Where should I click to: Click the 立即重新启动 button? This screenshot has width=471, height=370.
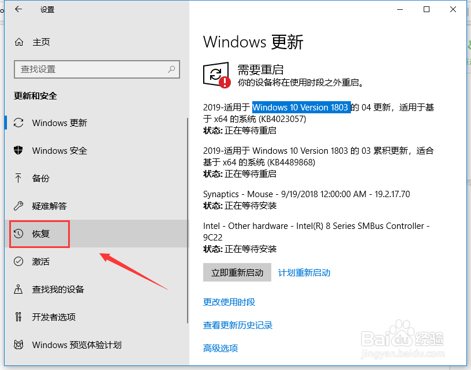coord(237,272)
